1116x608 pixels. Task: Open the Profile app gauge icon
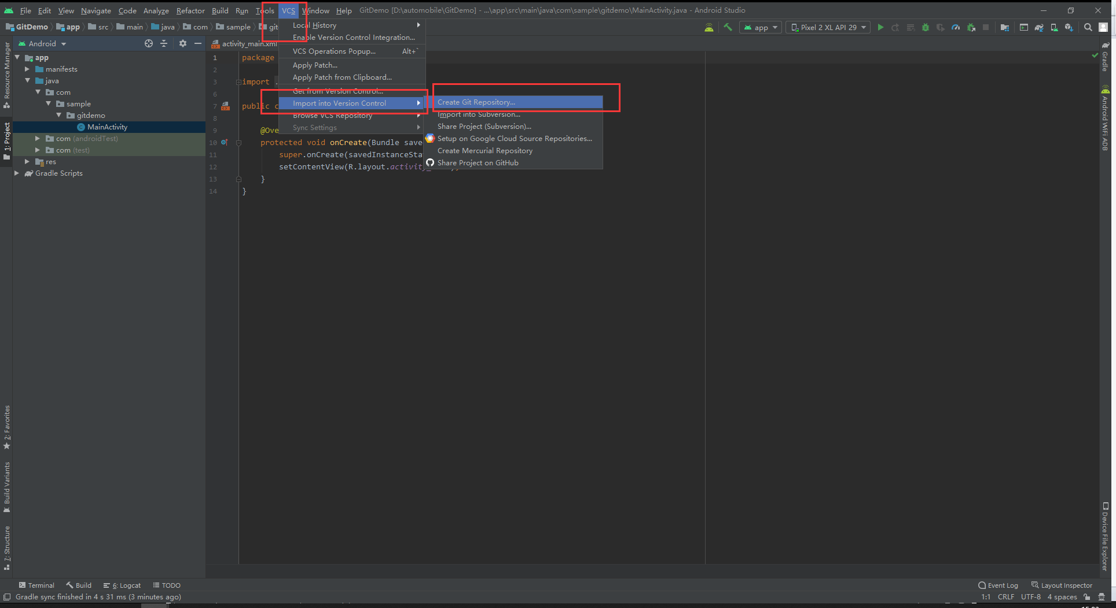(956, 27)
